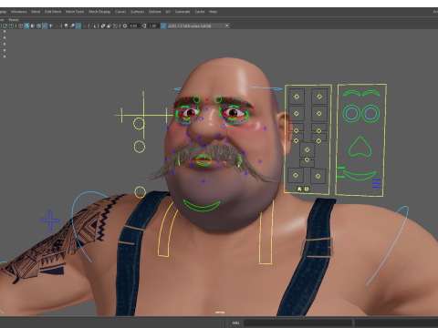Toggle smooth shade all in viewport
The height and width of the screenshot is (328, 438).
tap(26, 26)
